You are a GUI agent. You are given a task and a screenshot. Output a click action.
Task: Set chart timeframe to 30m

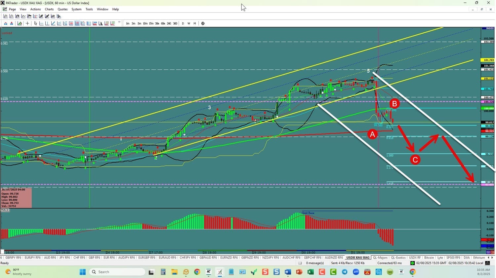click(157, 23)
